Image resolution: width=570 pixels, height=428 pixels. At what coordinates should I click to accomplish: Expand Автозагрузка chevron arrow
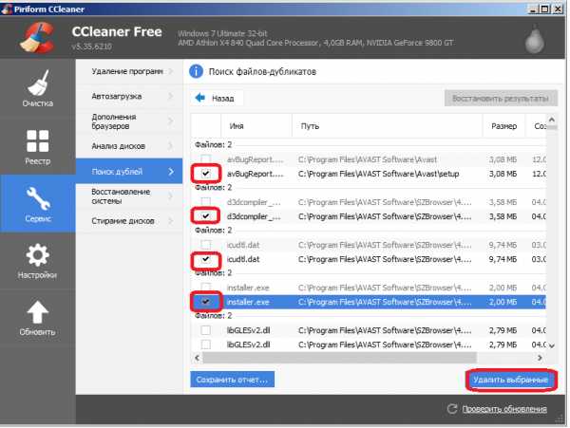pos(171,96)
